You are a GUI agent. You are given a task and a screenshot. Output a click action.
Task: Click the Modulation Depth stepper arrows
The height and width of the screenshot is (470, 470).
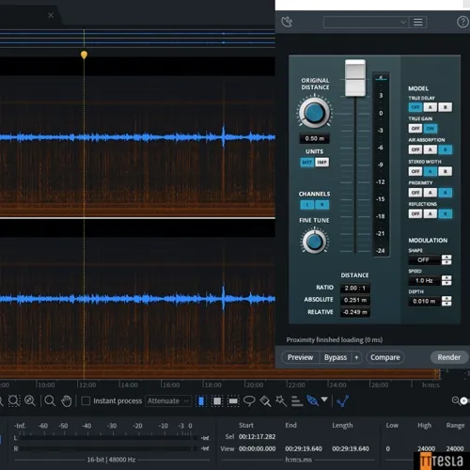[x=446, y=301]
